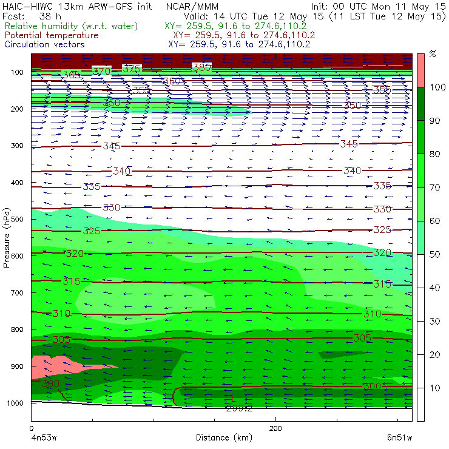Viewport: 449px width, 449px height.
Task: Click the 80–90% green colorbar segment
Action: tap(420, 137)
